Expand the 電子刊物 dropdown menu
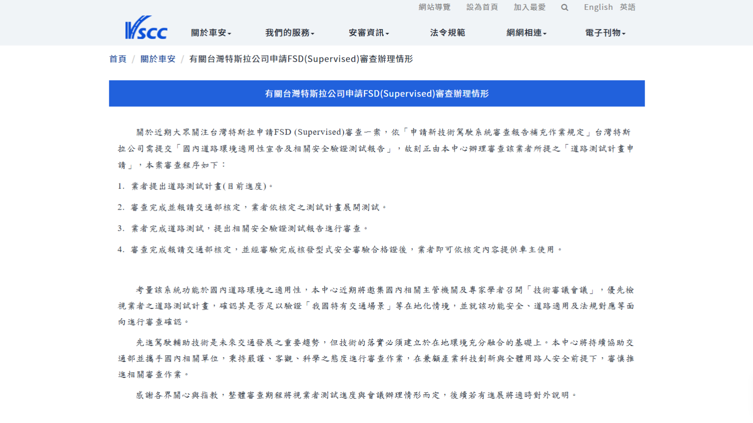The width and height of the screenshot is (753, 423). coord(605,33)
